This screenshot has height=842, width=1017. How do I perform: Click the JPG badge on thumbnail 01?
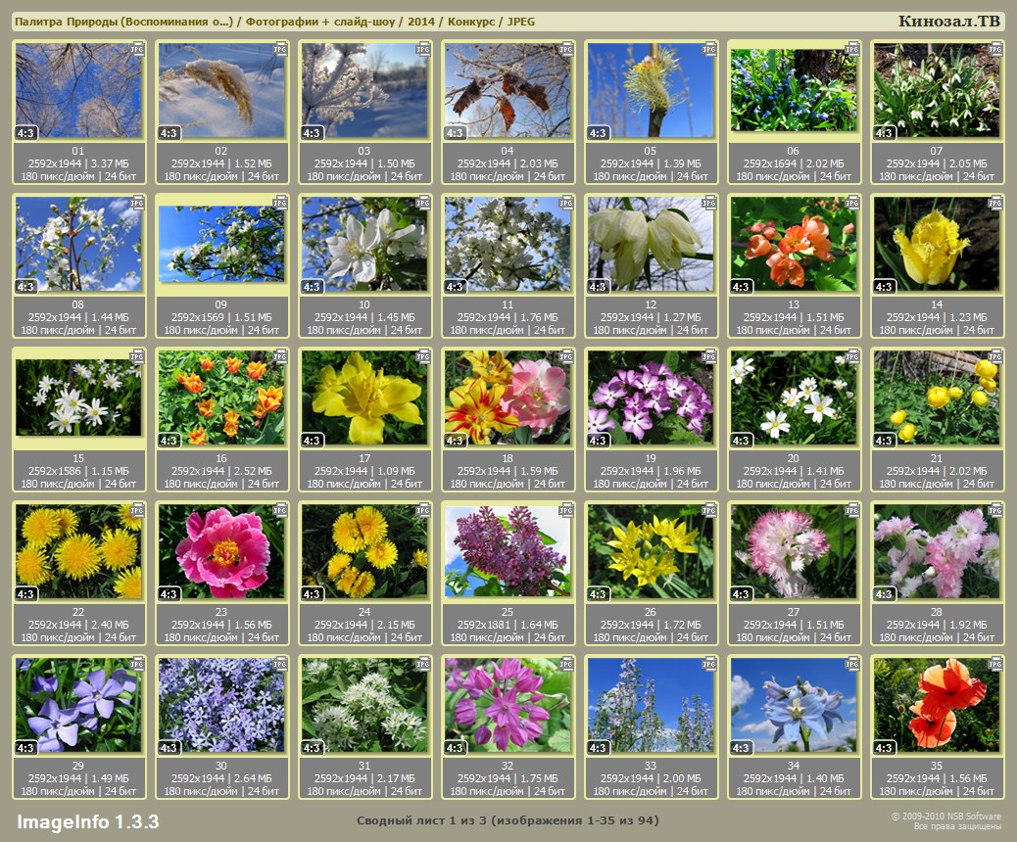pos(137,48)
